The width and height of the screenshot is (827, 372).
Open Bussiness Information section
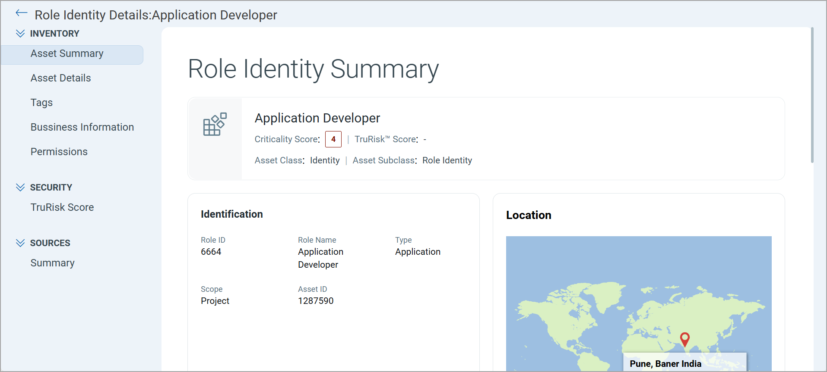82,127
